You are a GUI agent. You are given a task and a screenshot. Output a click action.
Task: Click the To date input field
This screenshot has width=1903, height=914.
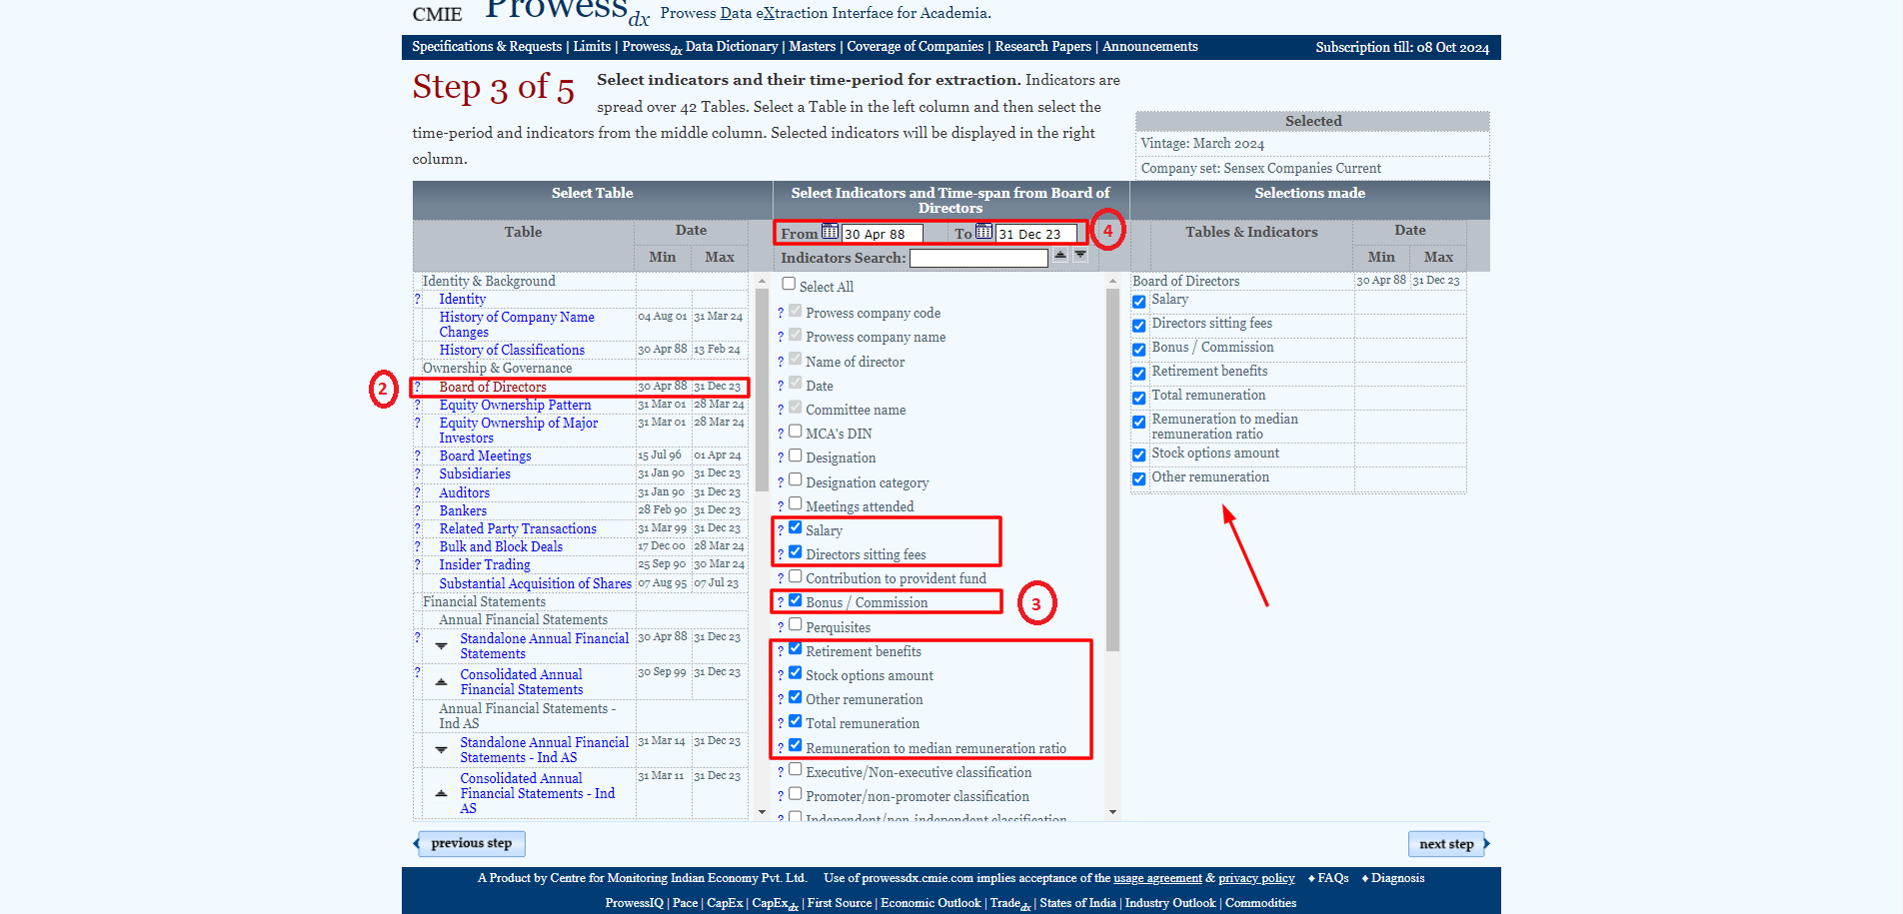(1036, 234)
